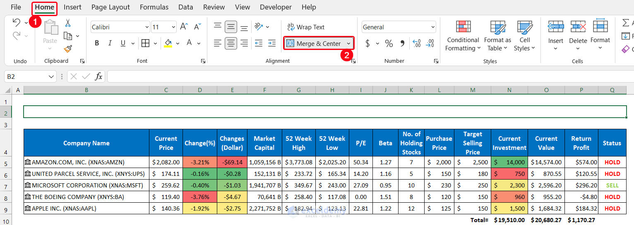The height and width of the screenshot is (225, 634).
Task: Toggle Wrap Text option
Action: tap(306, 27)
